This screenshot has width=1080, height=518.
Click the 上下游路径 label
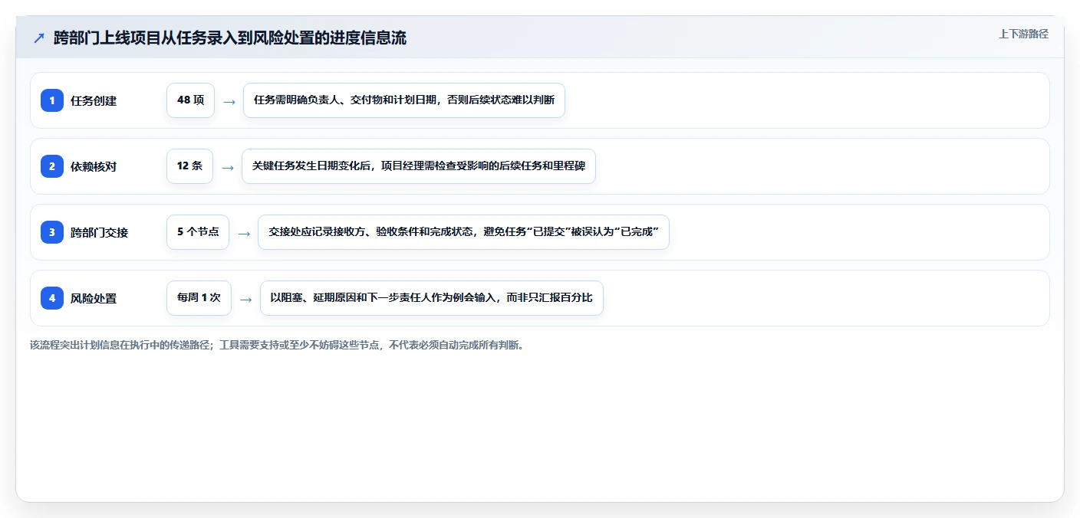pyautogui.click(x=1023, y=34)
